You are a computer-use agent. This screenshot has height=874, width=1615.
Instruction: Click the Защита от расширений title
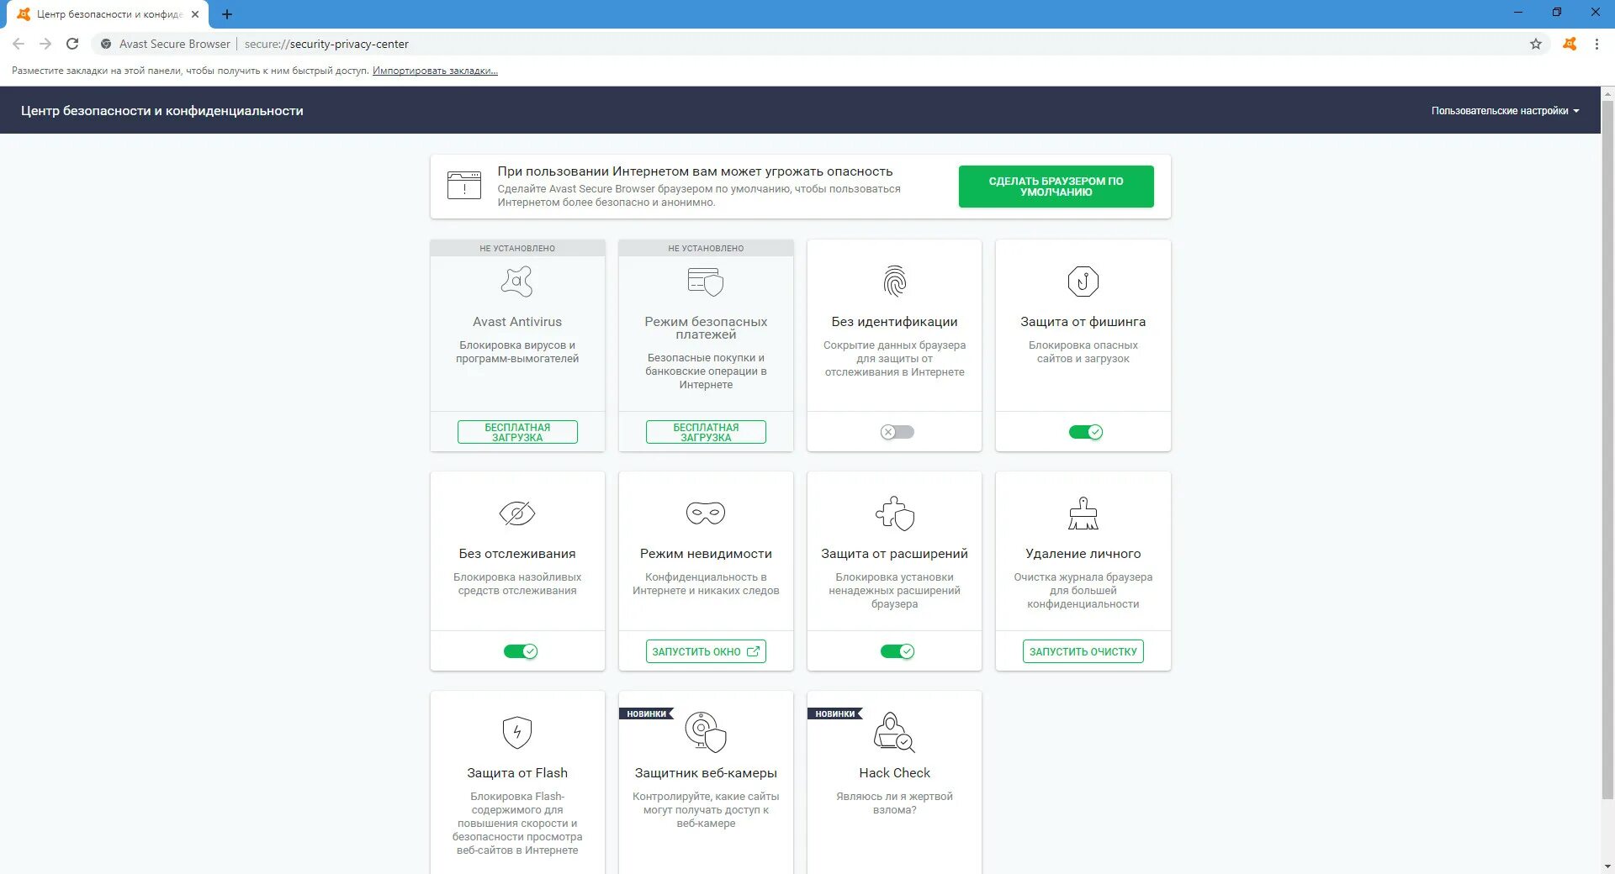tap(894, 554)
